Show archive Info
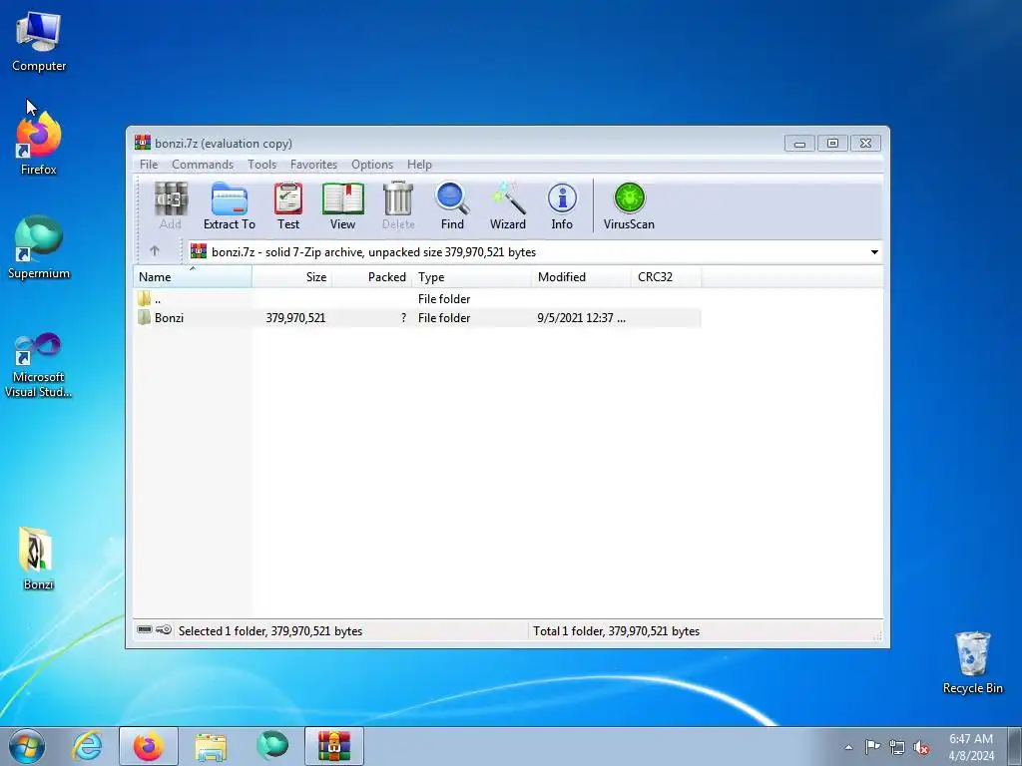The width and height of the screenshot is (1022, 766). [x=562, y=205]
